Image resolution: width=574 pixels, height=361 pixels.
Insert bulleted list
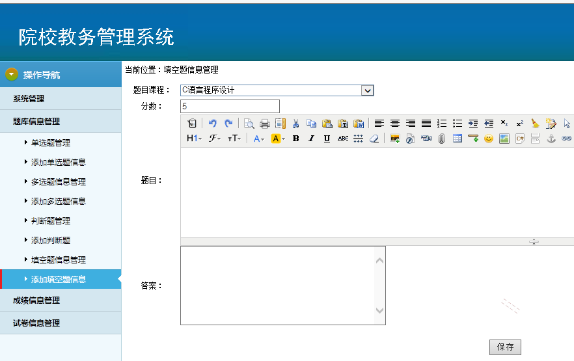tap(458, 123)
